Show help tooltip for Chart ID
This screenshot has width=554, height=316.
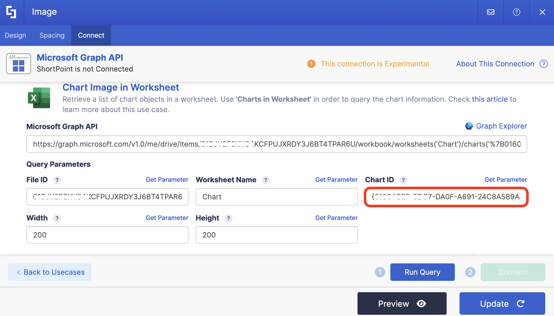coord(403,180)
